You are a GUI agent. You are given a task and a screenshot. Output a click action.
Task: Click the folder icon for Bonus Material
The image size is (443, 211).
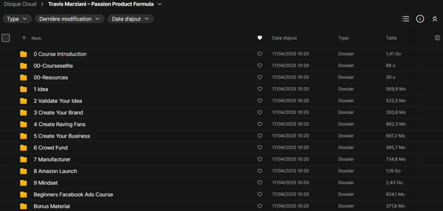point(23,206)
